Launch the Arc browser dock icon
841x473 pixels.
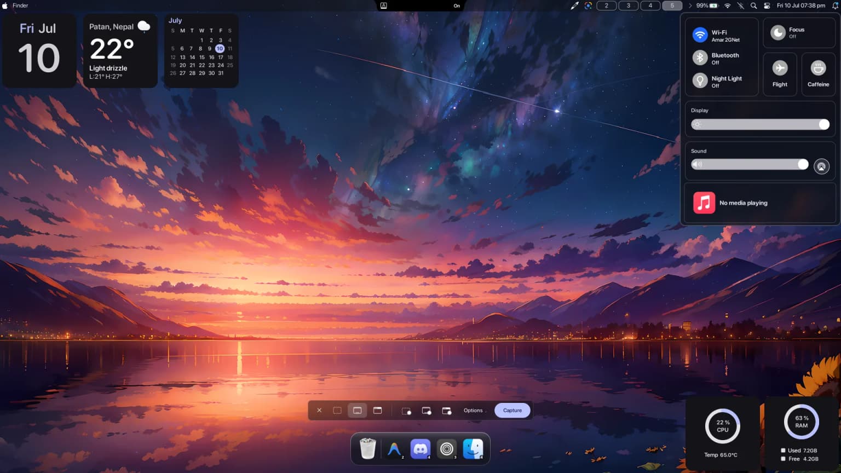394,449
